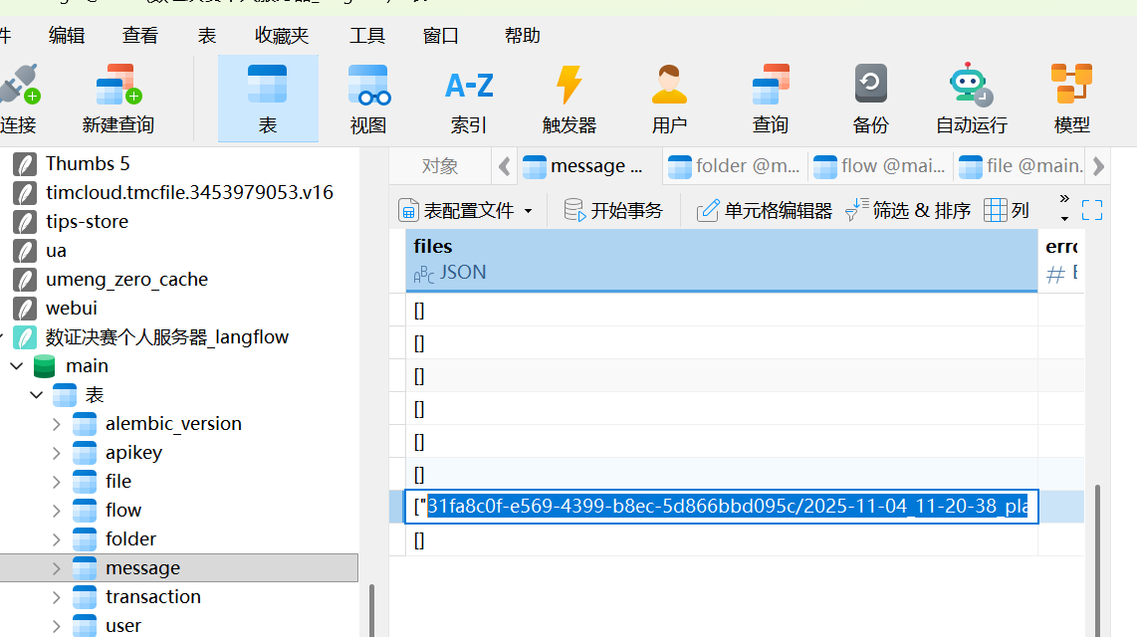1137x637 pixels.
Task: Switch to the 对象 (Objects) tab
Action: point(439,166)
